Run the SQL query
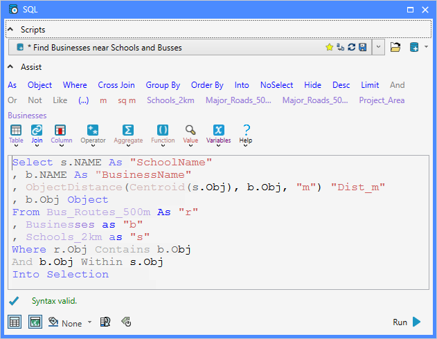This screenshot has height=339, width=437. pos(407,322)
